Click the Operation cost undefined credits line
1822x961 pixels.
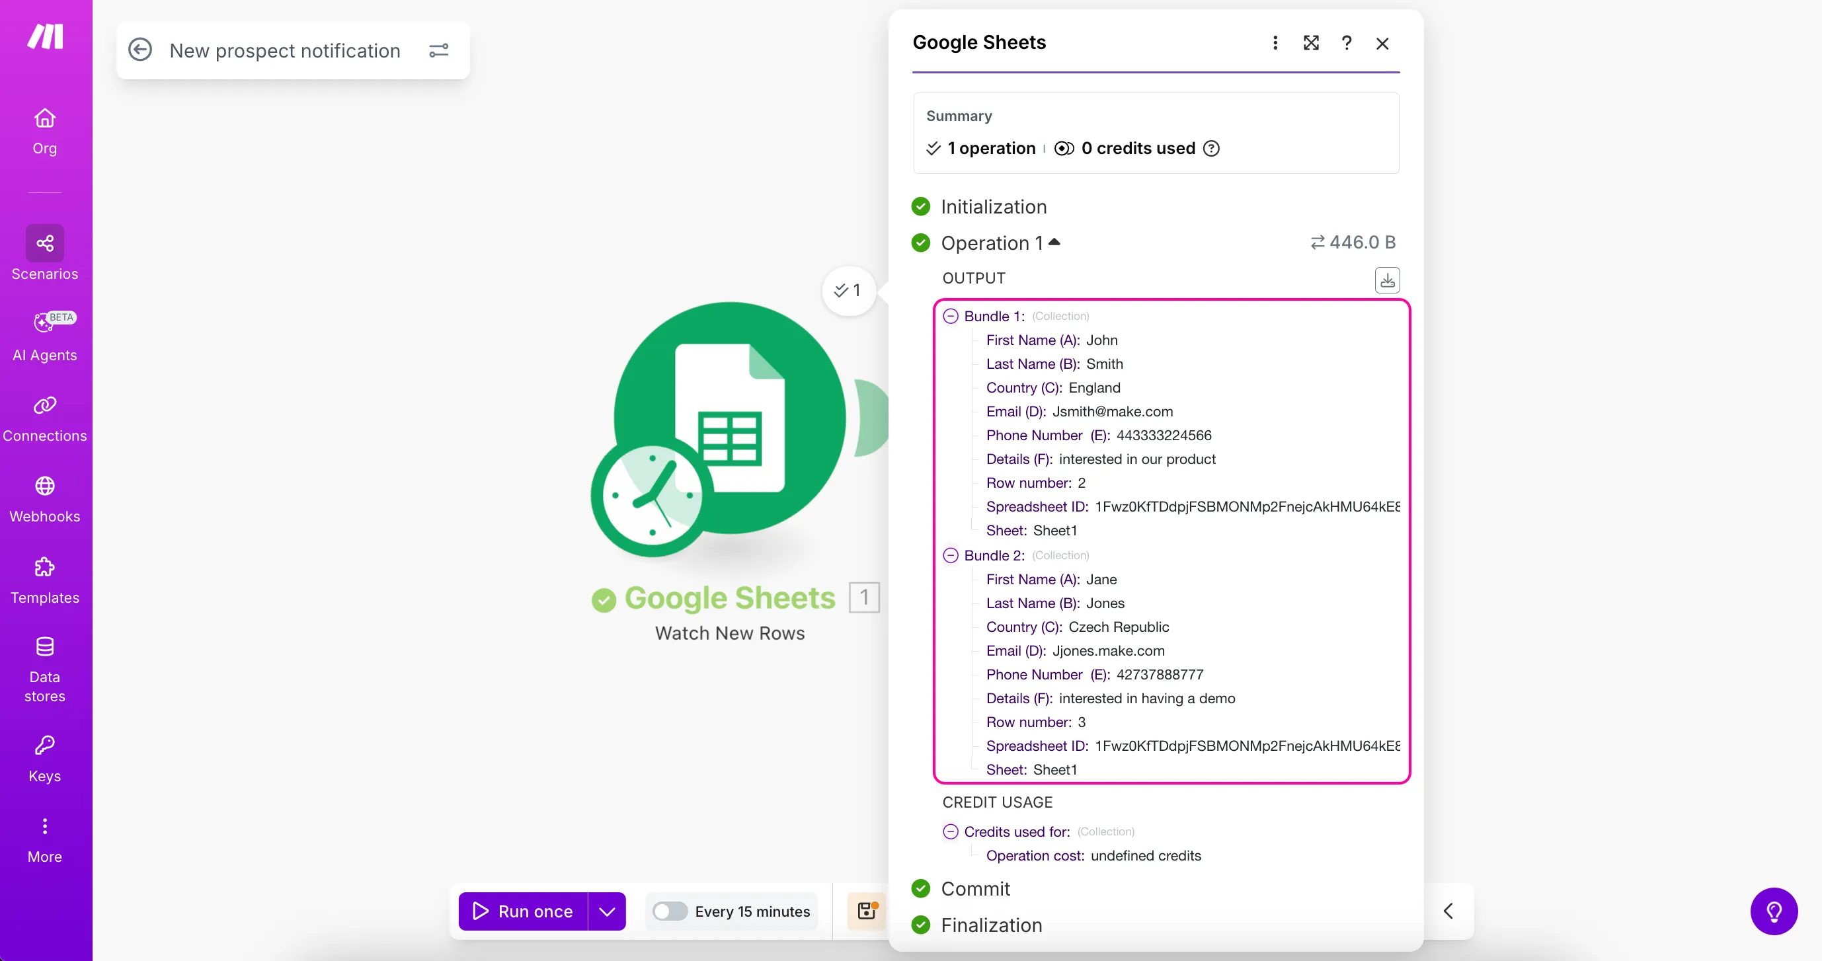pyautogui.click(x=1093, y=856)
